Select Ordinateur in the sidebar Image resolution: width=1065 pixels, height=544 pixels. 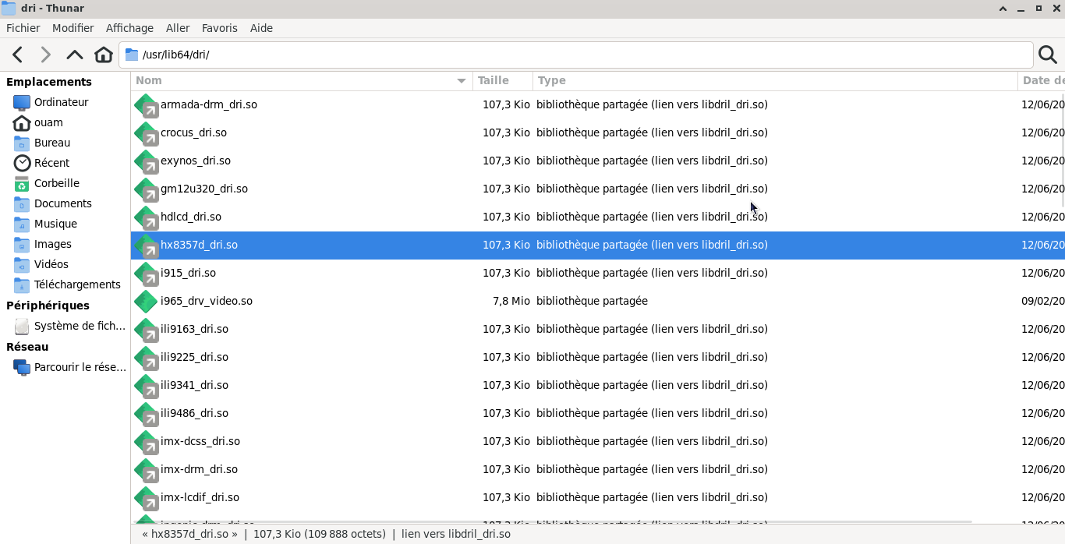(61, 102)
